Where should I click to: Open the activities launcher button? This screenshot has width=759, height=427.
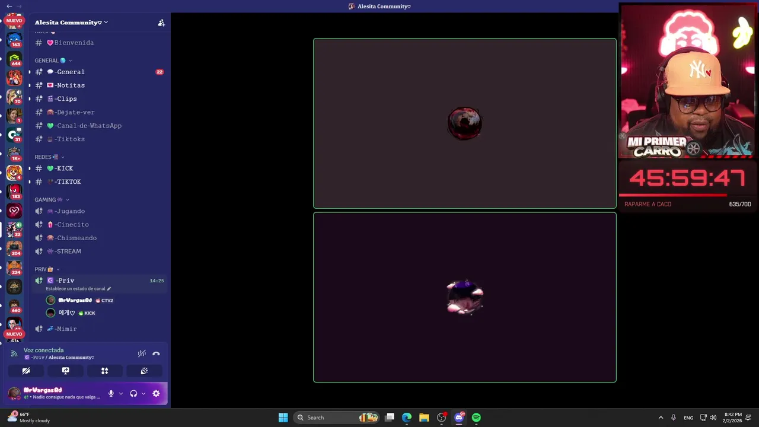pos(104,371)
